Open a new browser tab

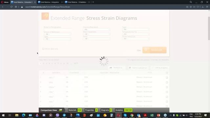click(x=93, y=2)
